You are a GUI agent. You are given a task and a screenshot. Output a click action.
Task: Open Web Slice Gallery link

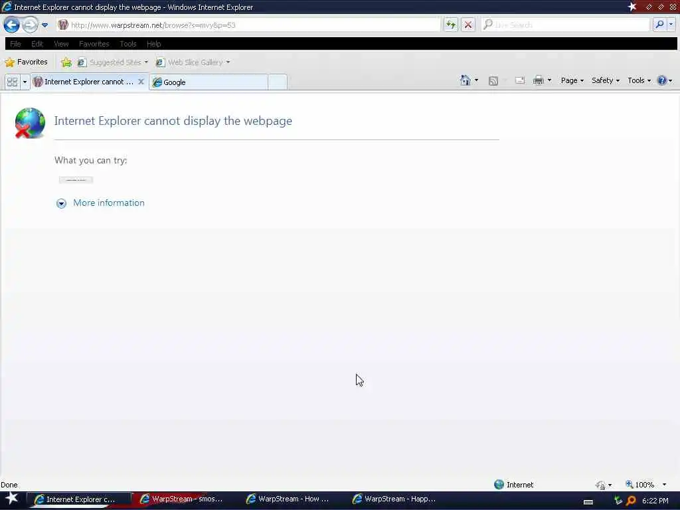[193, 62]
